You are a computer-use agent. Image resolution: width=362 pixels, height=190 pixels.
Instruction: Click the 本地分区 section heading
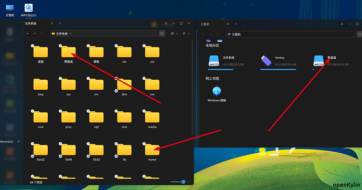tap(212, 46)
